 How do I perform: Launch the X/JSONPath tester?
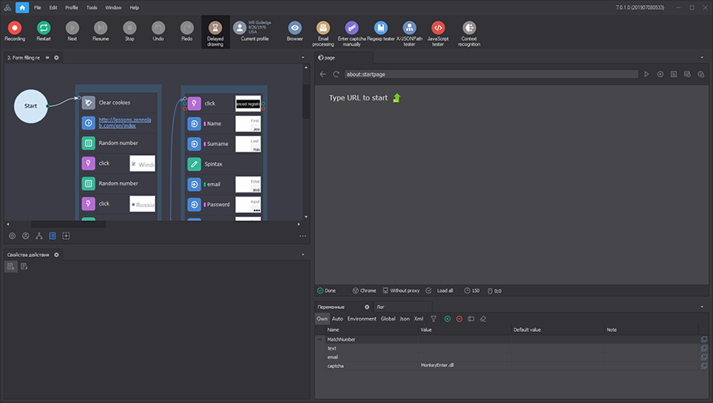pos(410,33)
